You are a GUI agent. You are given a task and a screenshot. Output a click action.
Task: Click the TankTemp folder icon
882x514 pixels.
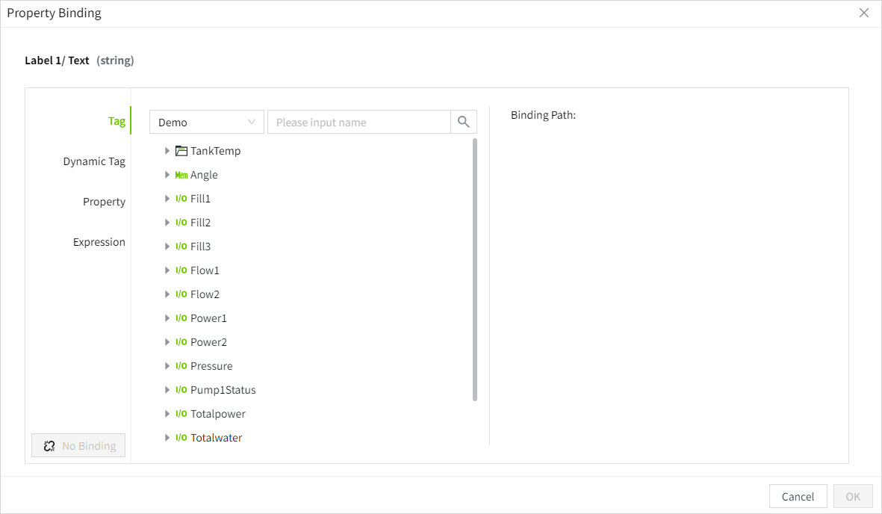point(181,151)
